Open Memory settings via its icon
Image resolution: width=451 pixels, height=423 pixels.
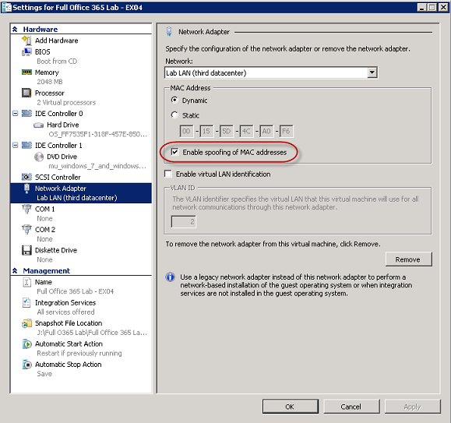tap(26, 72)
